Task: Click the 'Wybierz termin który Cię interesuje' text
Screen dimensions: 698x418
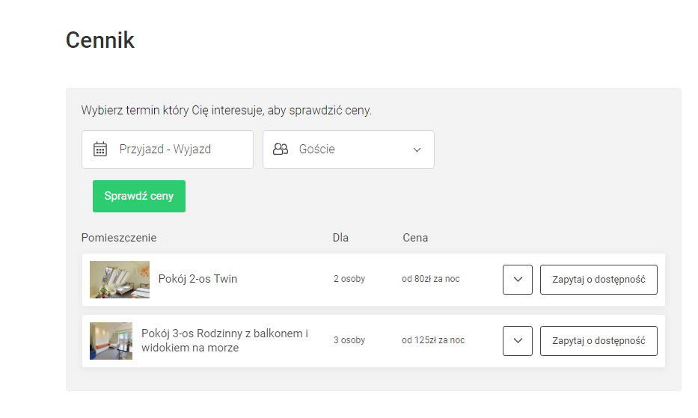Action: pyautogui.click(x=226, y=111)
